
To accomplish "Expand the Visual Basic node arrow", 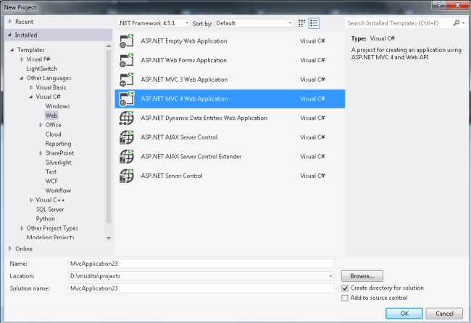I will pyautogui.click(x=31, y=87).
